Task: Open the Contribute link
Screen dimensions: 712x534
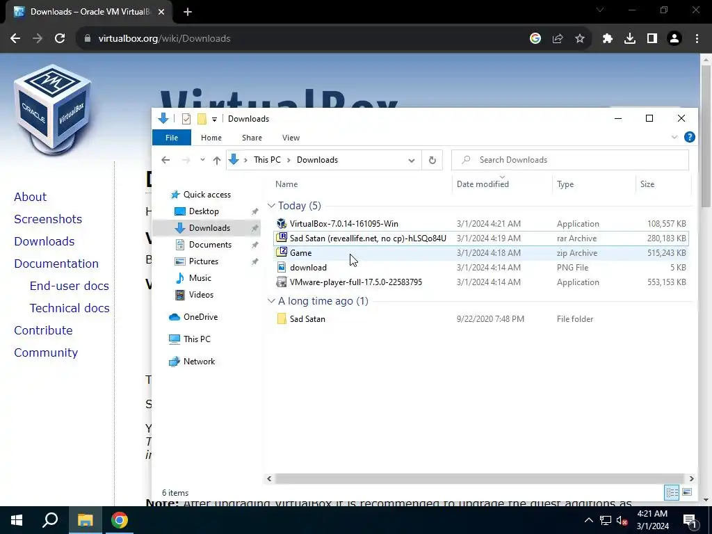Action: click(43, 330)
